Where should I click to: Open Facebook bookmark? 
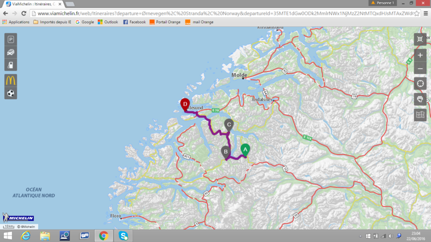click(134, 22)
